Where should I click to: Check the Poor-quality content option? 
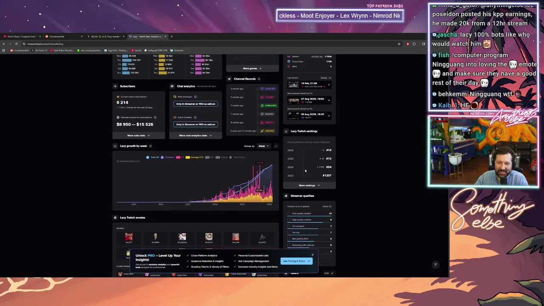(289, 213)
